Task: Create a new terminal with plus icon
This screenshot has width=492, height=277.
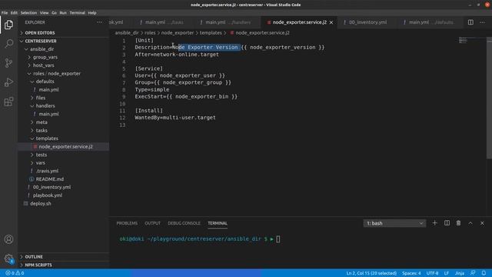Action: tap(434, 223)
